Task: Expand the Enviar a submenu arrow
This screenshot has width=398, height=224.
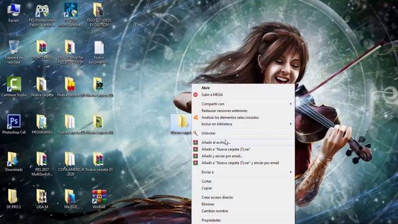Action: click(x=290, y=172)
